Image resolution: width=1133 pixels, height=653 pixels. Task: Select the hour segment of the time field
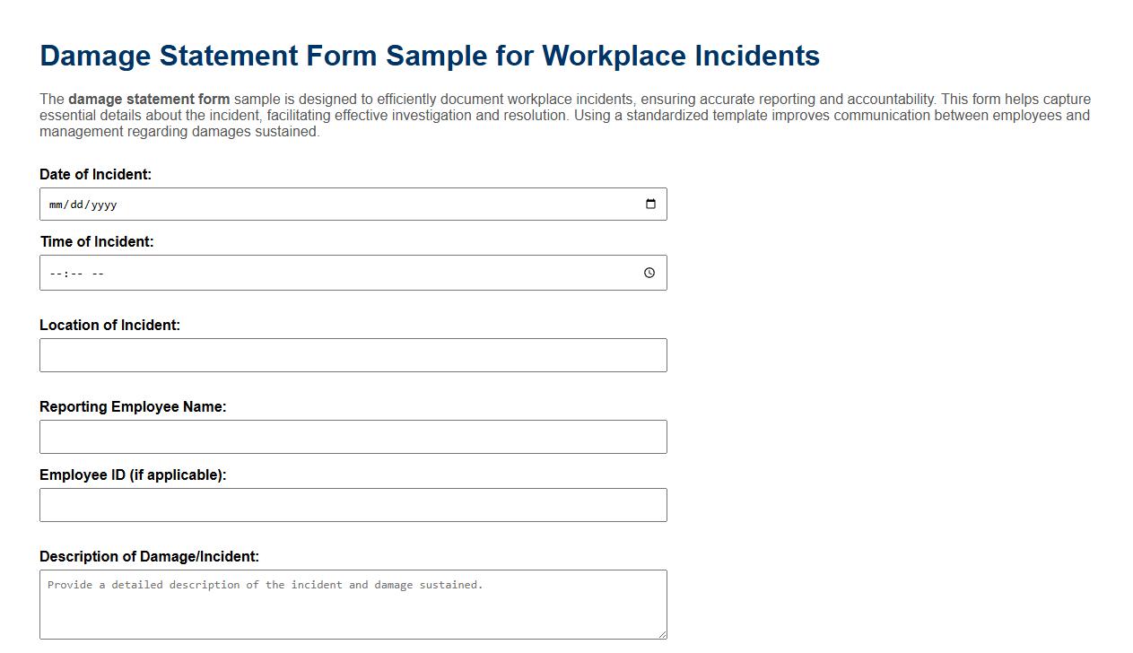pos(55,272)
